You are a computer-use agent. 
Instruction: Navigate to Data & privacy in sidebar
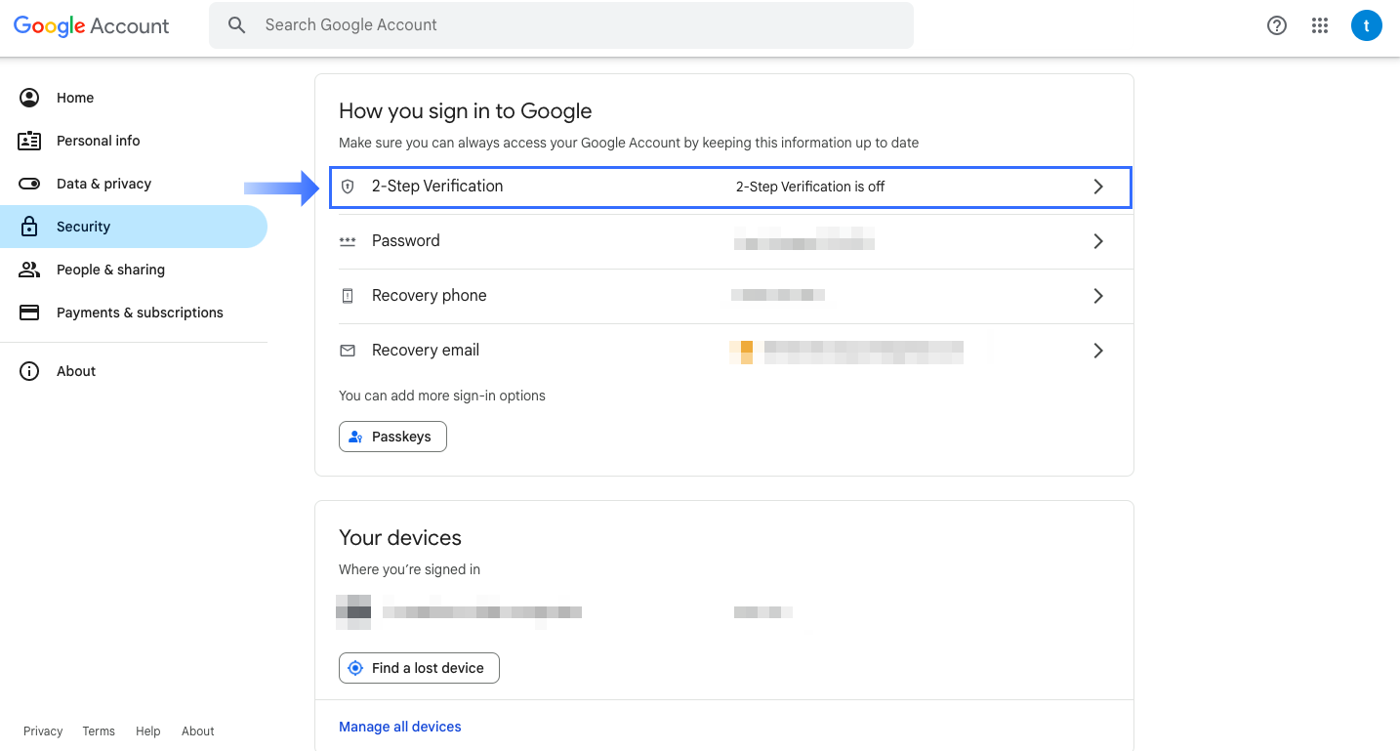coord(104,184)
